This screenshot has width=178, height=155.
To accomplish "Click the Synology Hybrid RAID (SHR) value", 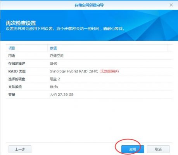I will click(x=74, y=71).
